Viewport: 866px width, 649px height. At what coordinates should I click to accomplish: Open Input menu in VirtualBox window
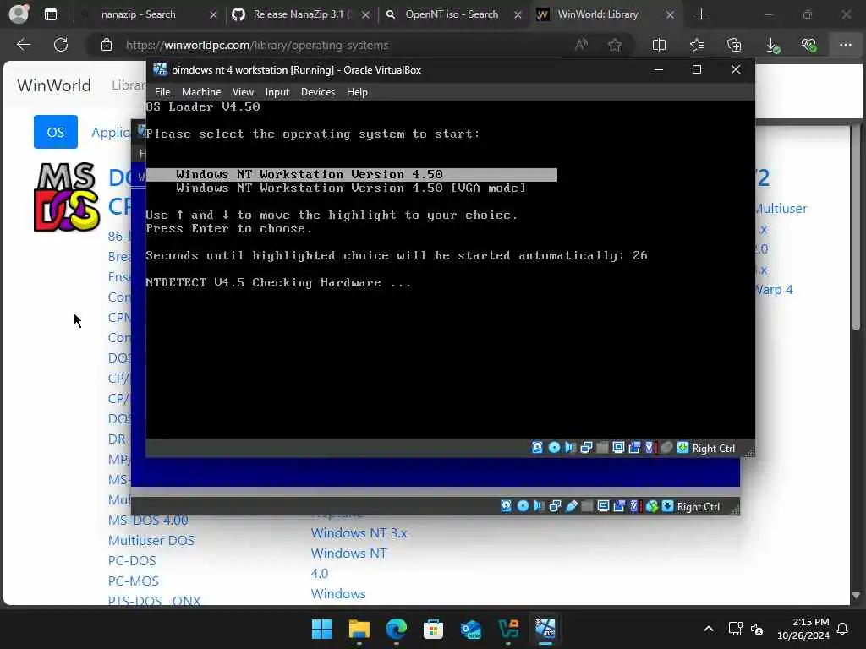click(277, 92)
